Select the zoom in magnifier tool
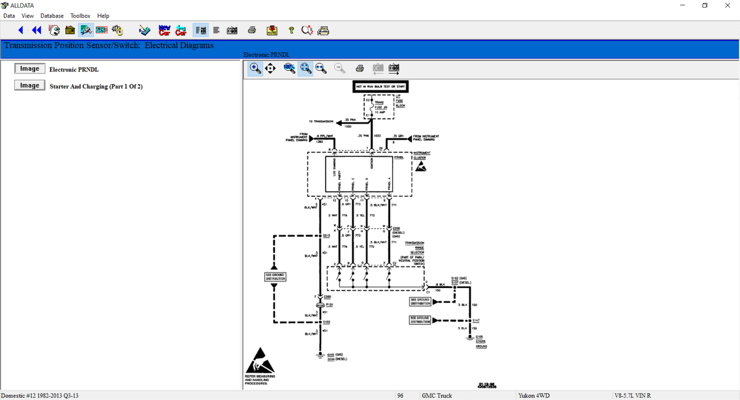Image resolution: width=740 pixels, height=400 pixels. pyautogui.click(x=255, y=69)
